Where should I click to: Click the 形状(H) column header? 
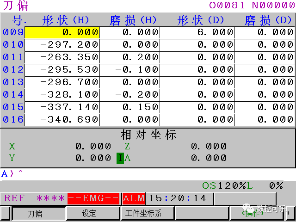[66, 20]
